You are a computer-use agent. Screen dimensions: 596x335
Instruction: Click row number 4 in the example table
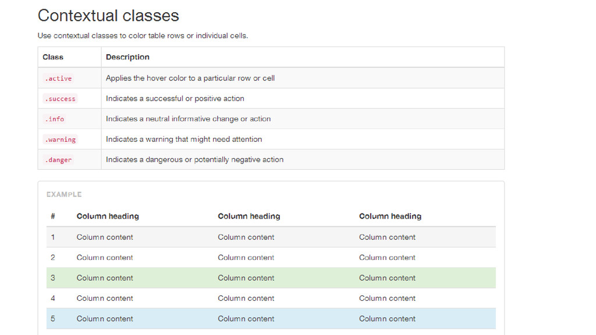coord(271,298)
